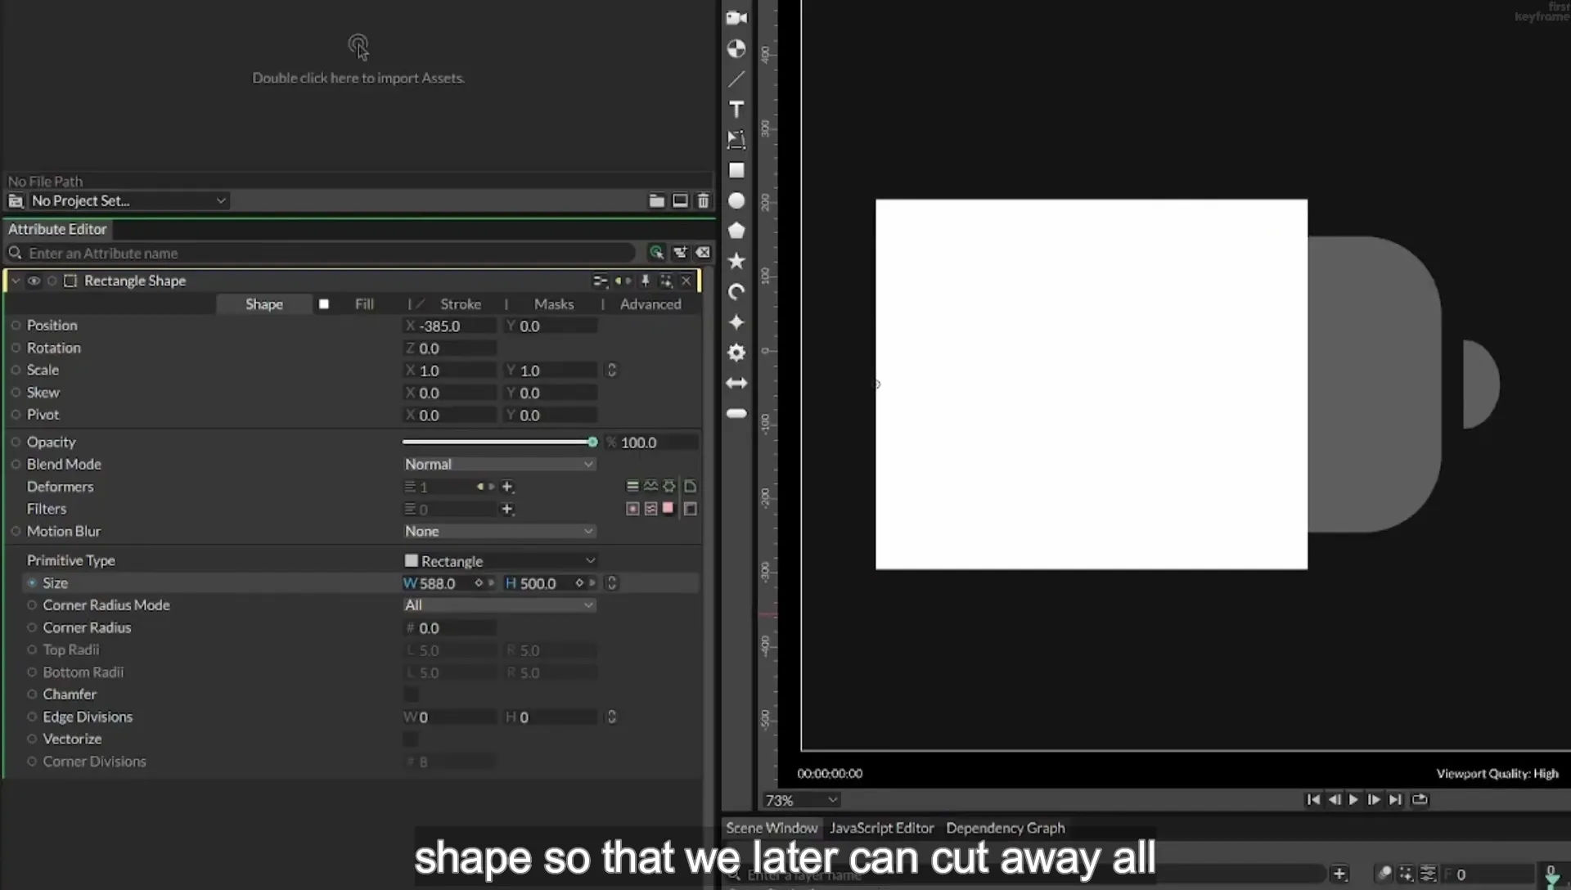Open the 73% viewport zoom dropdown
This screenshot has width=1571, height=890.
(801, 800)
